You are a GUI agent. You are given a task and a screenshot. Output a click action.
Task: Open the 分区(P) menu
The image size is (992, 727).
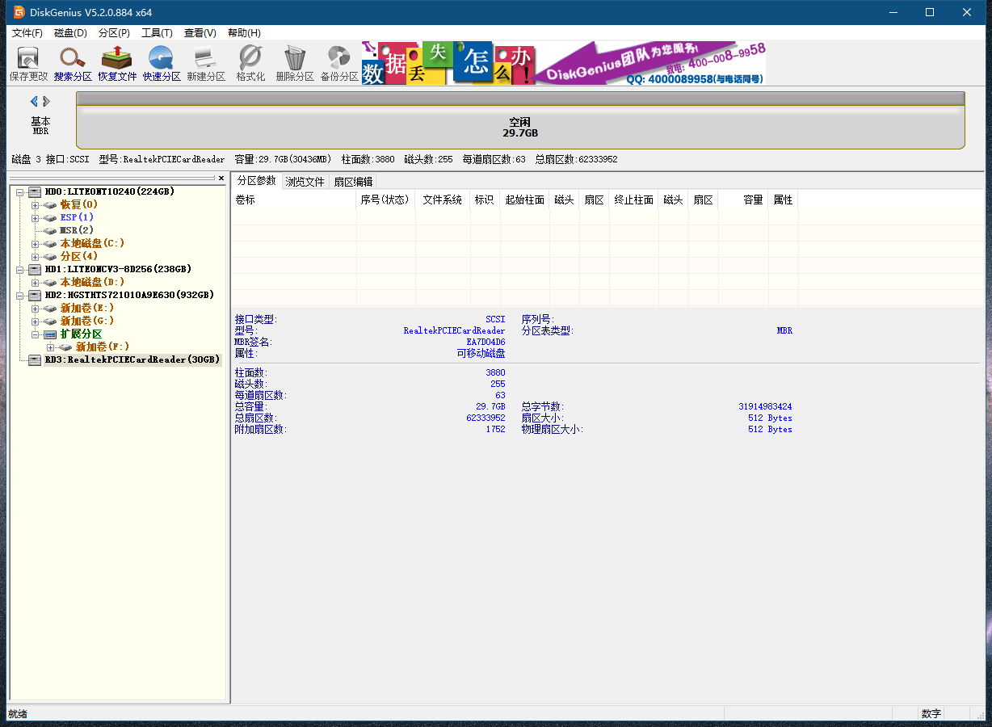[114, 33]
